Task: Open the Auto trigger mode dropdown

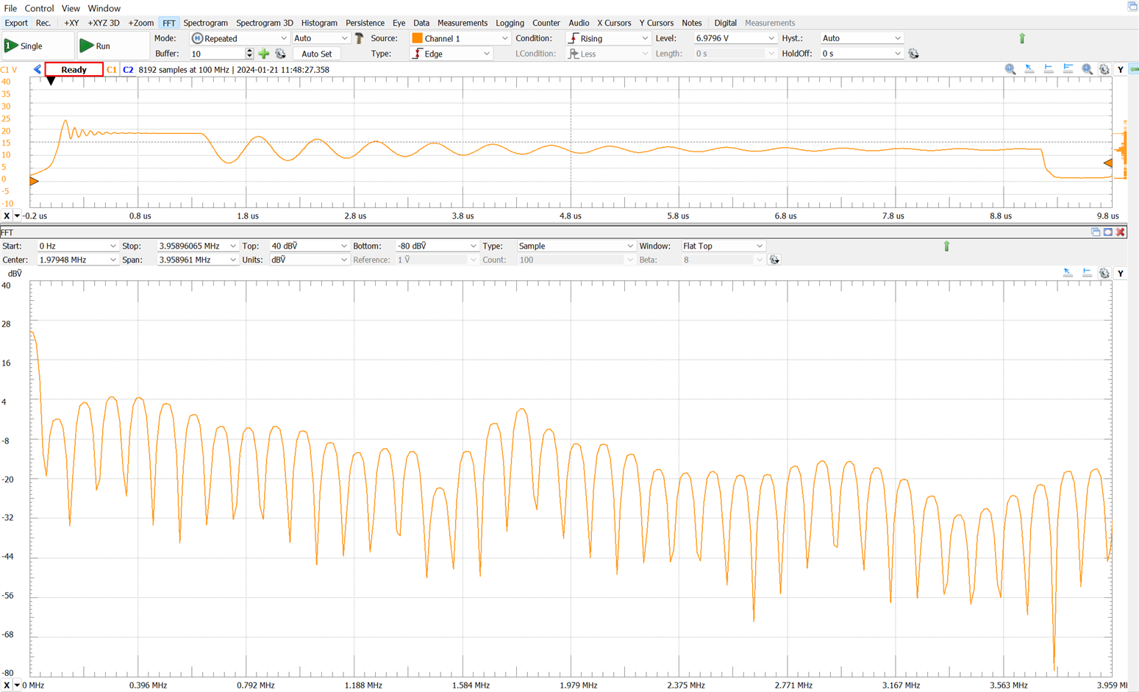Action: coord(321,38)
